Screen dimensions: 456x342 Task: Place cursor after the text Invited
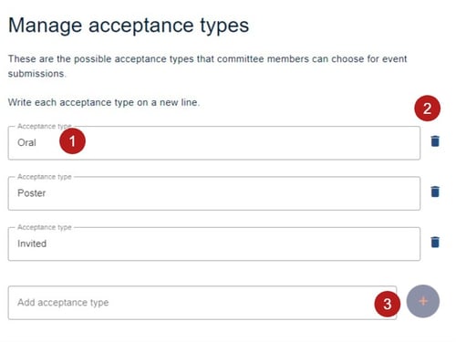(x=47, y=244)
